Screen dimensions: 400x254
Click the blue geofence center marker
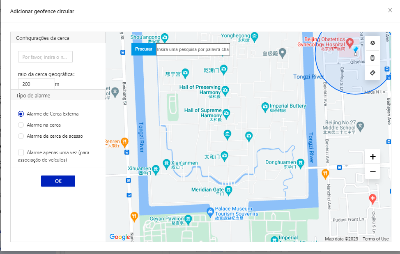pyautogui.click(x=356, y=50)
